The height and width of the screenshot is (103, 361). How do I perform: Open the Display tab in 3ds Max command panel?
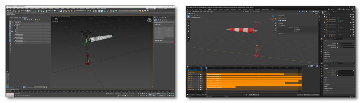click(x=165, y=17)
